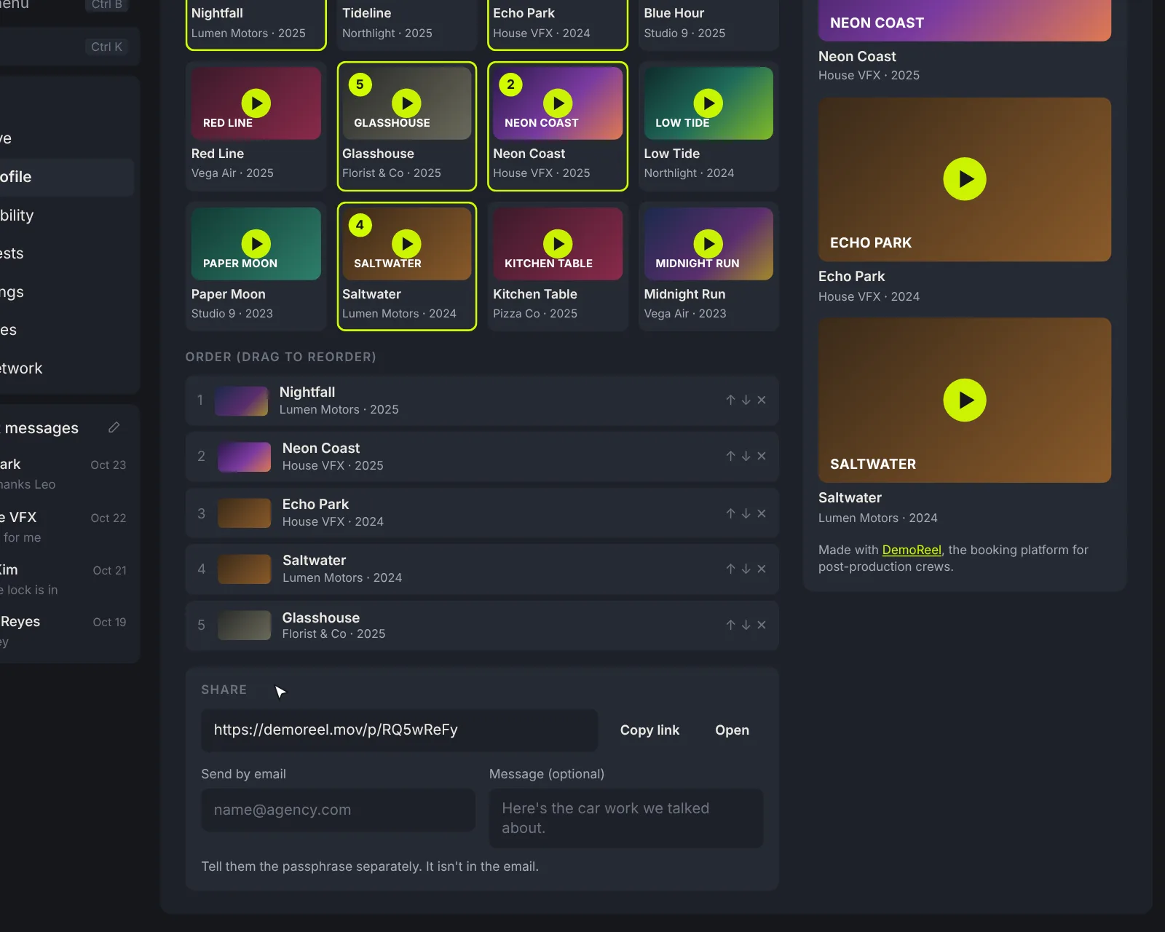
Task: Deselect the Saltwater card numbered 4
Action: 407,266
